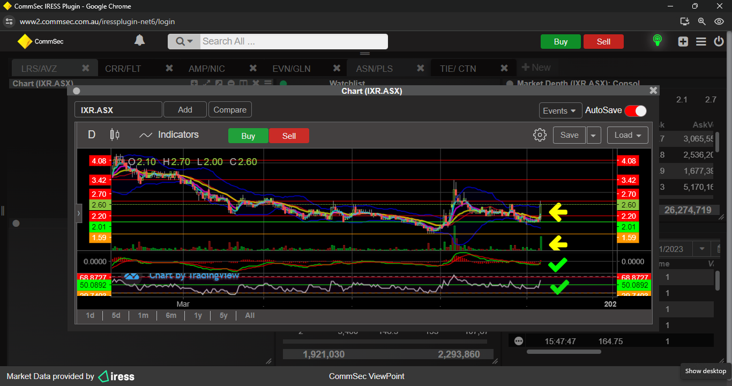Screen dimensions: 732x386
Task: Expand the left side panel arrow on chart
Action: pos(78,213)
